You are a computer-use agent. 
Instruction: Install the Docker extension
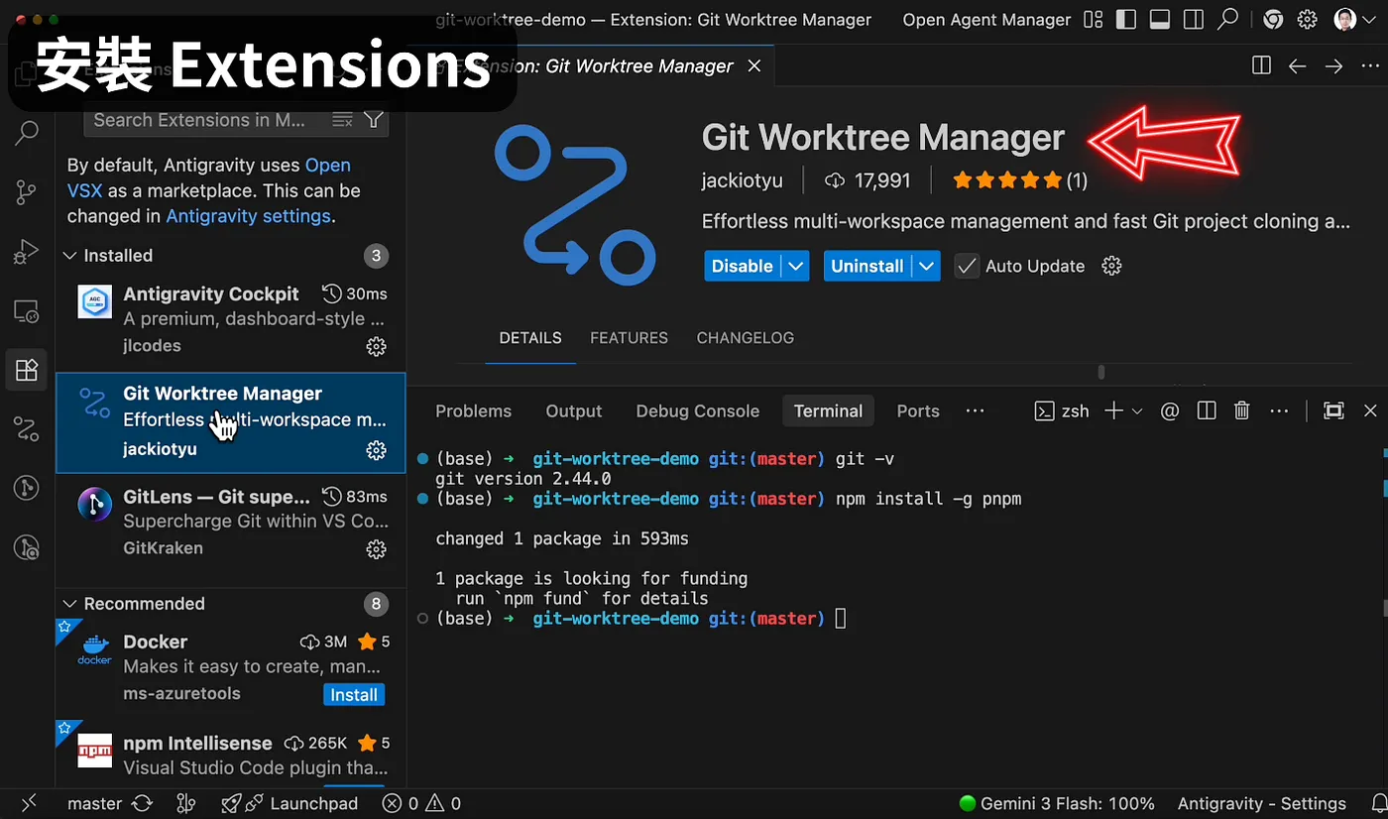(x=354, y=694)
